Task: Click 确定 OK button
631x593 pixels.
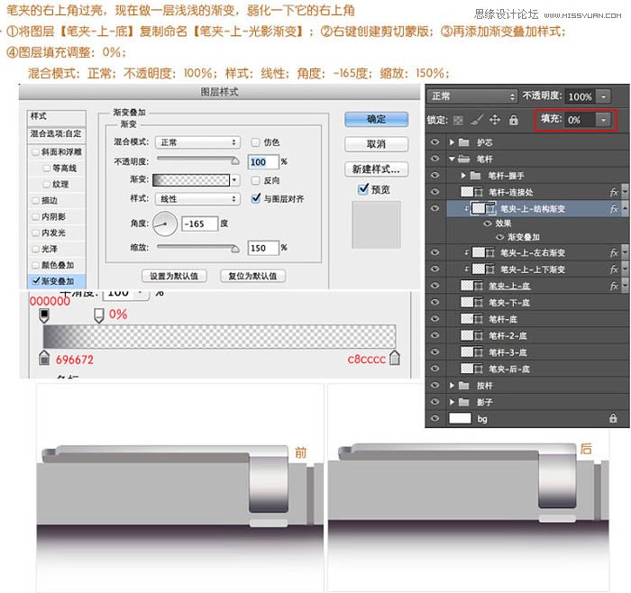Action: click(376, 119)
